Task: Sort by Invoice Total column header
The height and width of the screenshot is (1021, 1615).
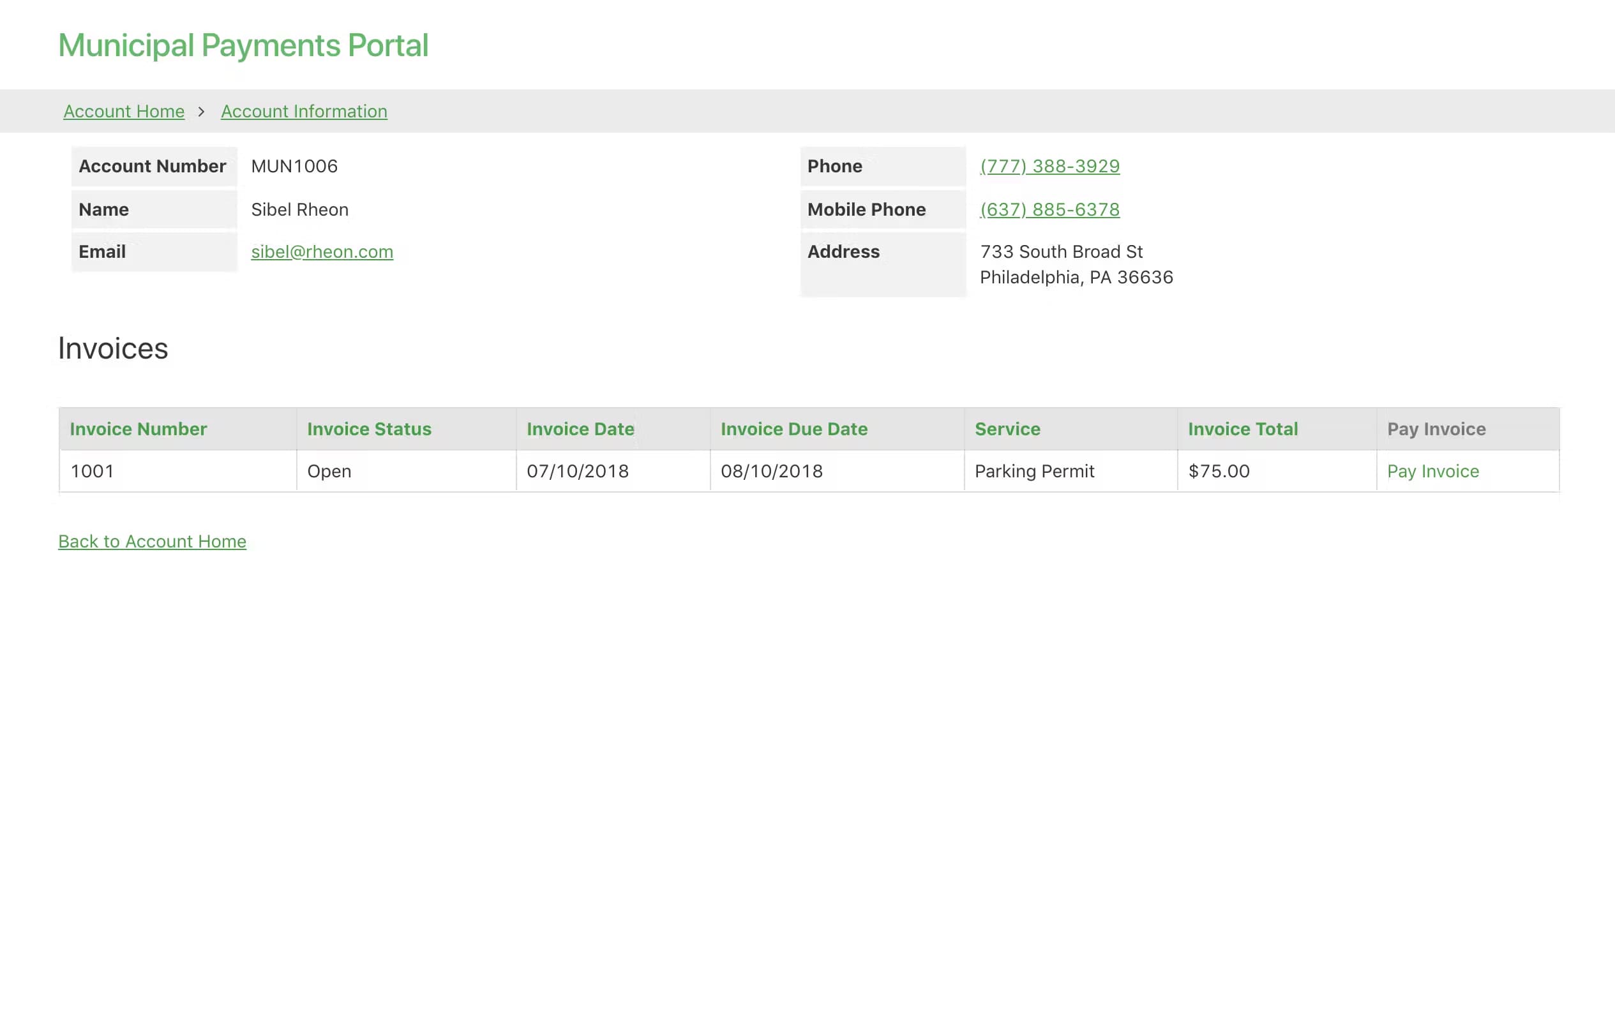Action: tap(1242, 429)
